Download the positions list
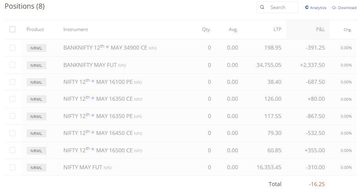The width and height of the screenshot is (361, 192). (x=344, y=7)
